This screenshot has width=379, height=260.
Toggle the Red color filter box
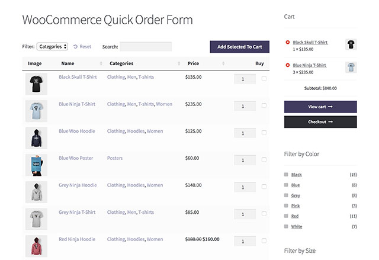point(286,216)
